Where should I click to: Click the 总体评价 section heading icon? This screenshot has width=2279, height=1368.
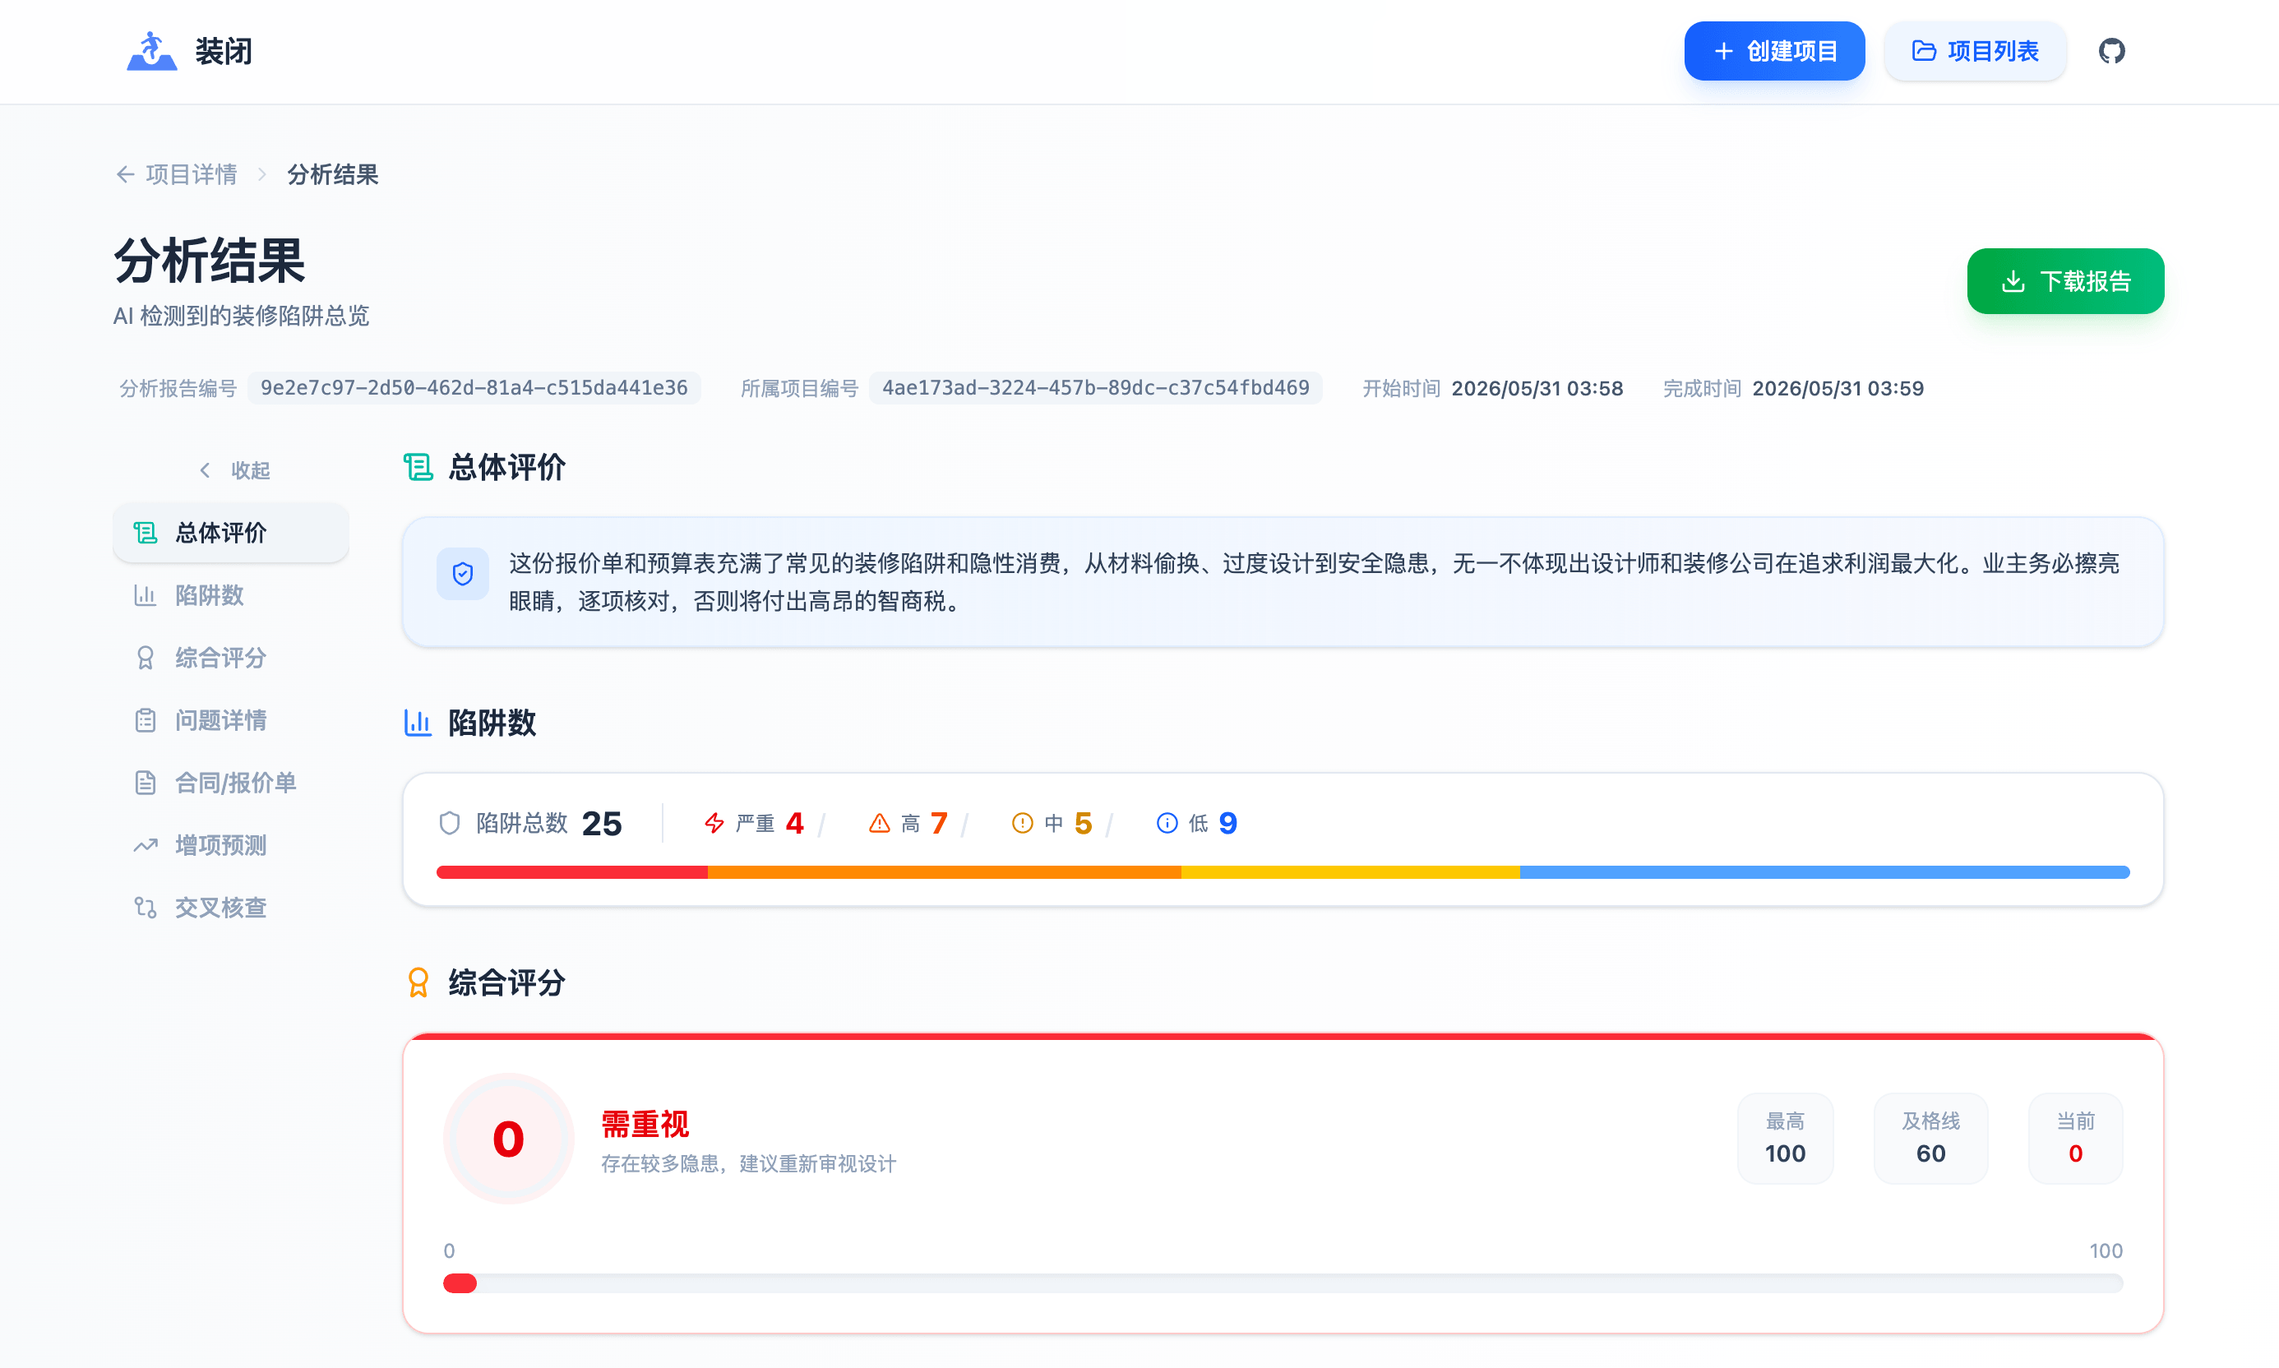click(418, 467)
